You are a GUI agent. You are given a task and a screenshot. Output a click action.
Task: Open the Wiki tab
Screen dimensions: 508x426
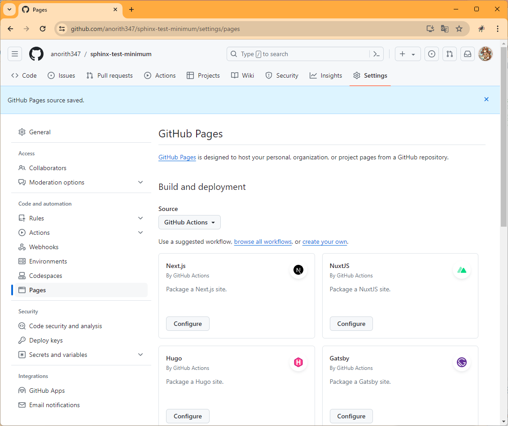[x=242, y=75]
